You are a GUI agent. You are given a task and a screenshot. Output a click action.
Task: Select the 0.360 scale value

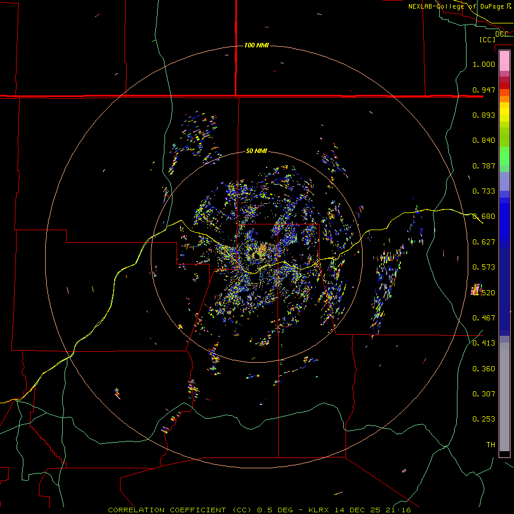[x=484, y=369]
